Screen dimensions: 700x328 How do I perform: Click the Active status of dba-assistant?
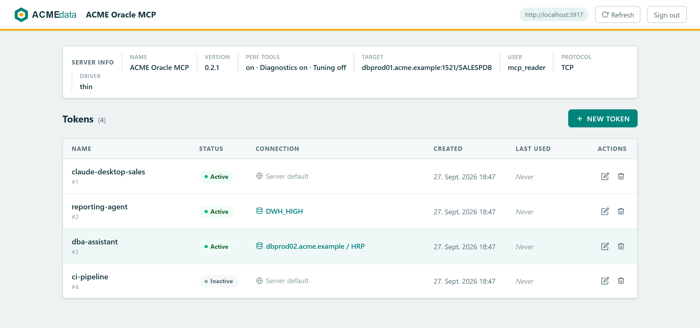pos(216,247)
